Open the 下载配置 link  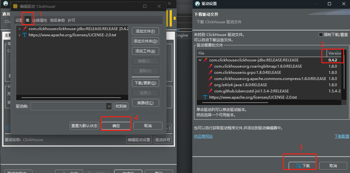pos(342,136)
